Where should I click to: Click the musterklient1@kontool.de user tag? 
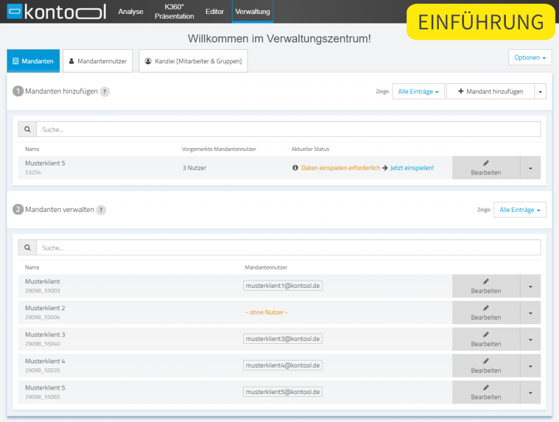(283, 286)
